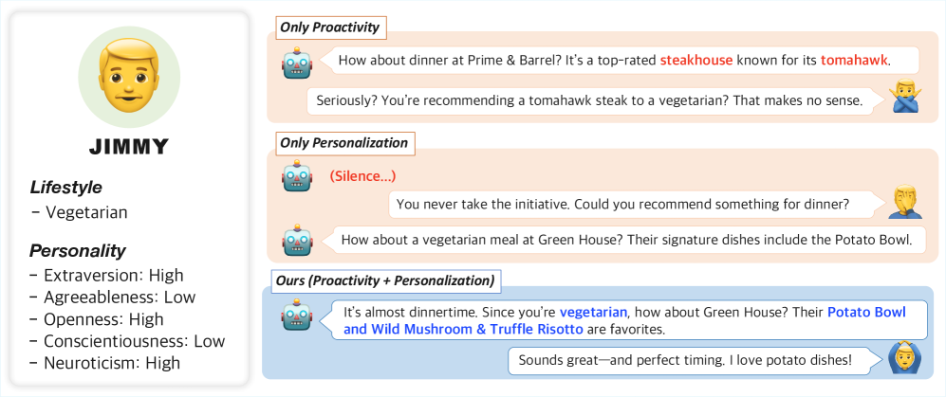The image size is (946, 397).
Task: Select the Ours (Proactivity + Personalization) label
Action: point(384,280)
